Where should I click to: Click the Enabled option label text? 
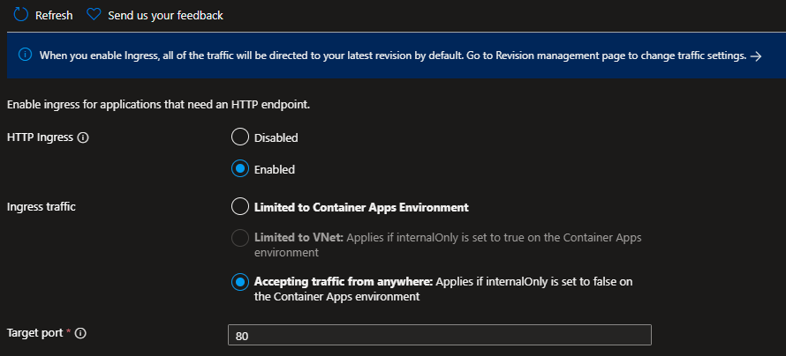(275, 169)
